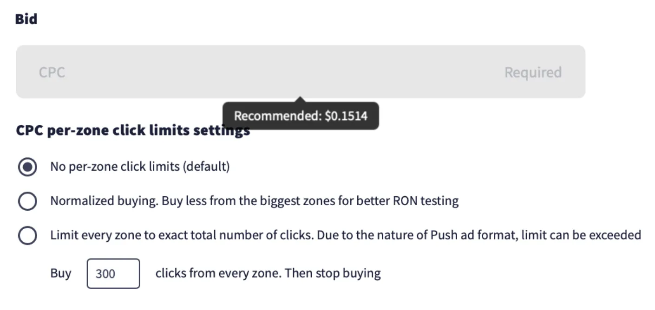Choose the Limit every zone radio button
Image resolution: width=655 pixels, height=310 pixels.
pos(27,236)
